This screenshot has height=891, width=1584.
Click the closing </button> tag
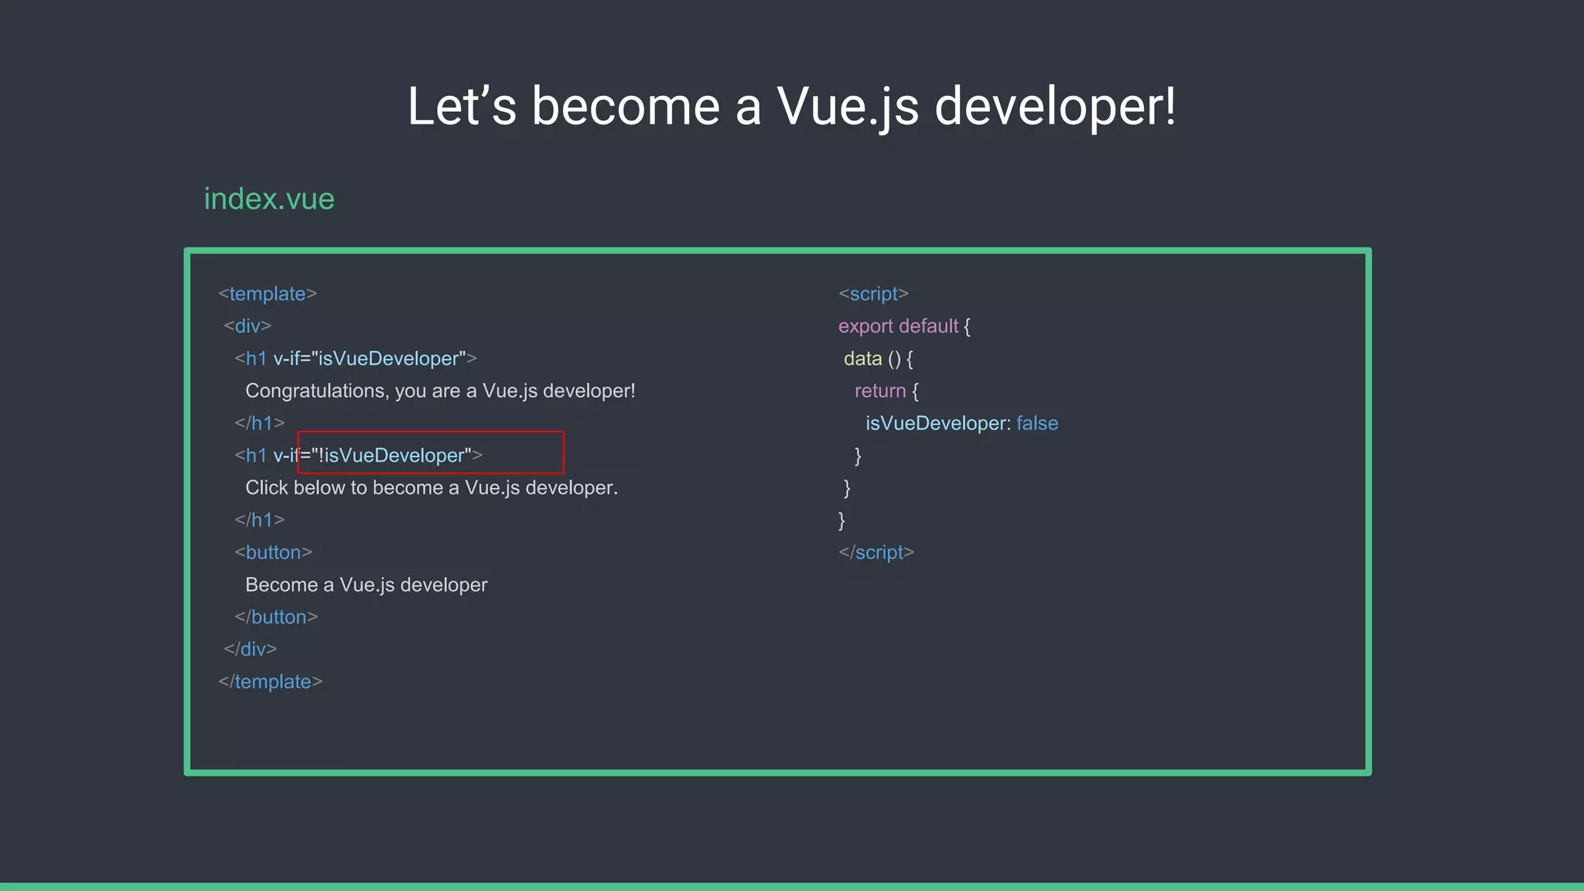[276, 617]
